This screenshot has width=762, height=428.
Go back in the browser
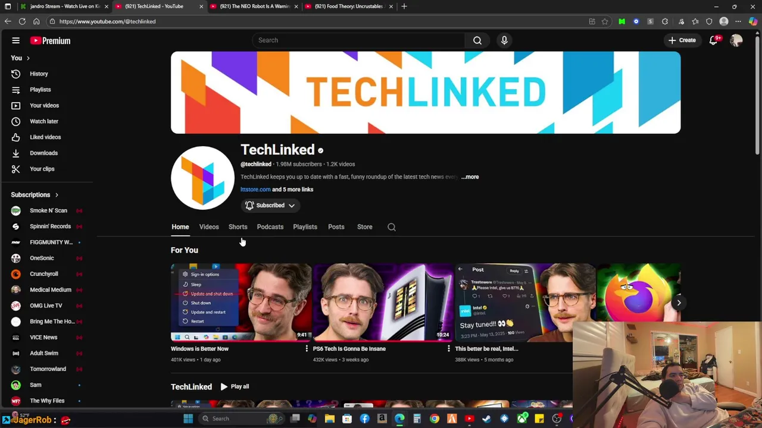[x=8, y=21]
